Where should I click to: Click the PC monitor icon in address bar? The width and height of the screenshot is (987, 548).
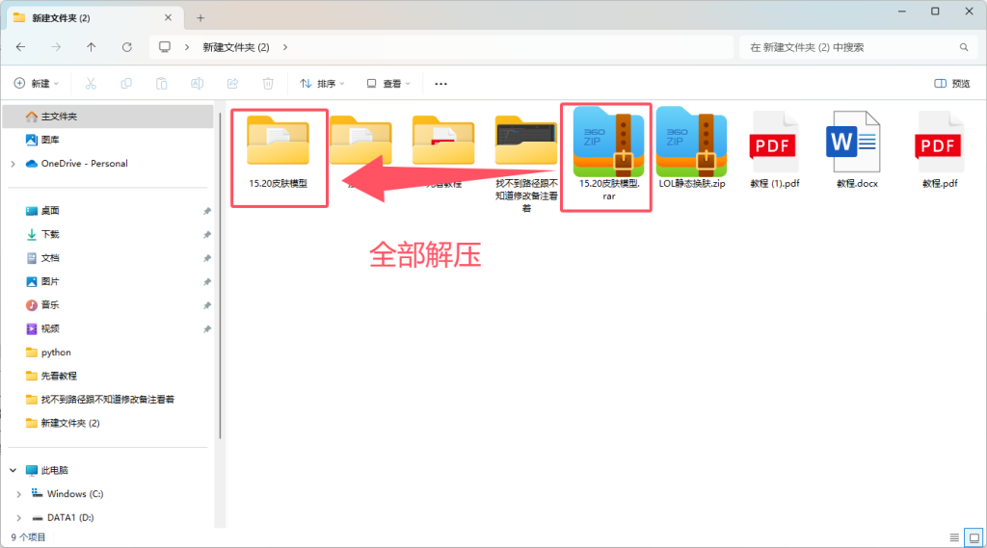165,47
